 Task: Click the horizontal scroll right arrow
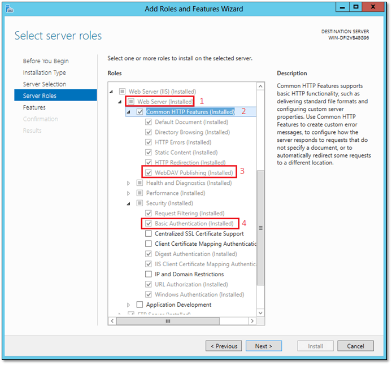[252, 321]
